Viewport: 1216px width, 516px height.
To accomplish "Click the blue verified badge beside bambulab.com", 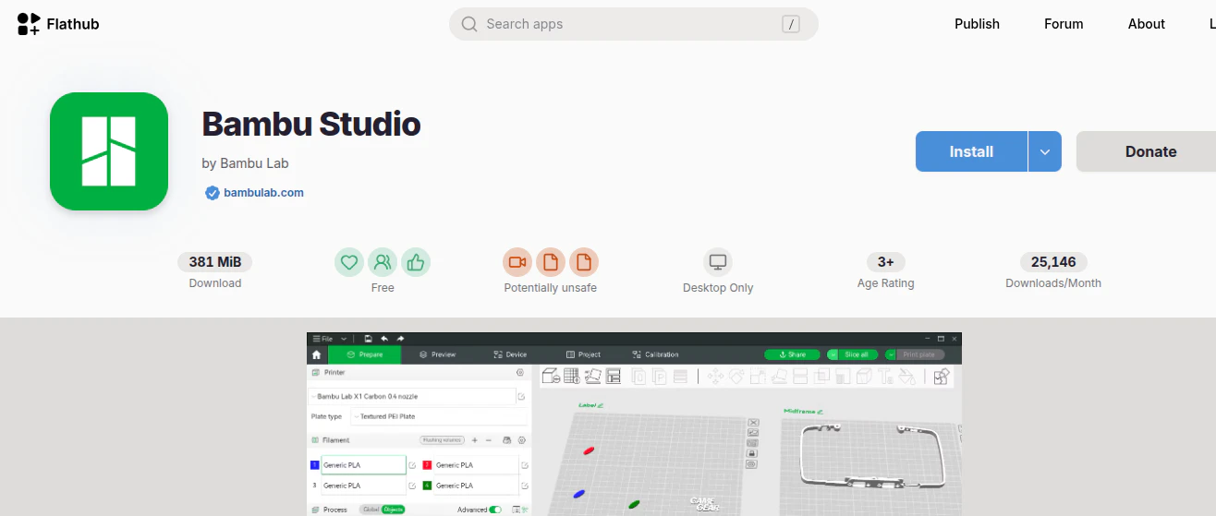I will pos(213,193).
